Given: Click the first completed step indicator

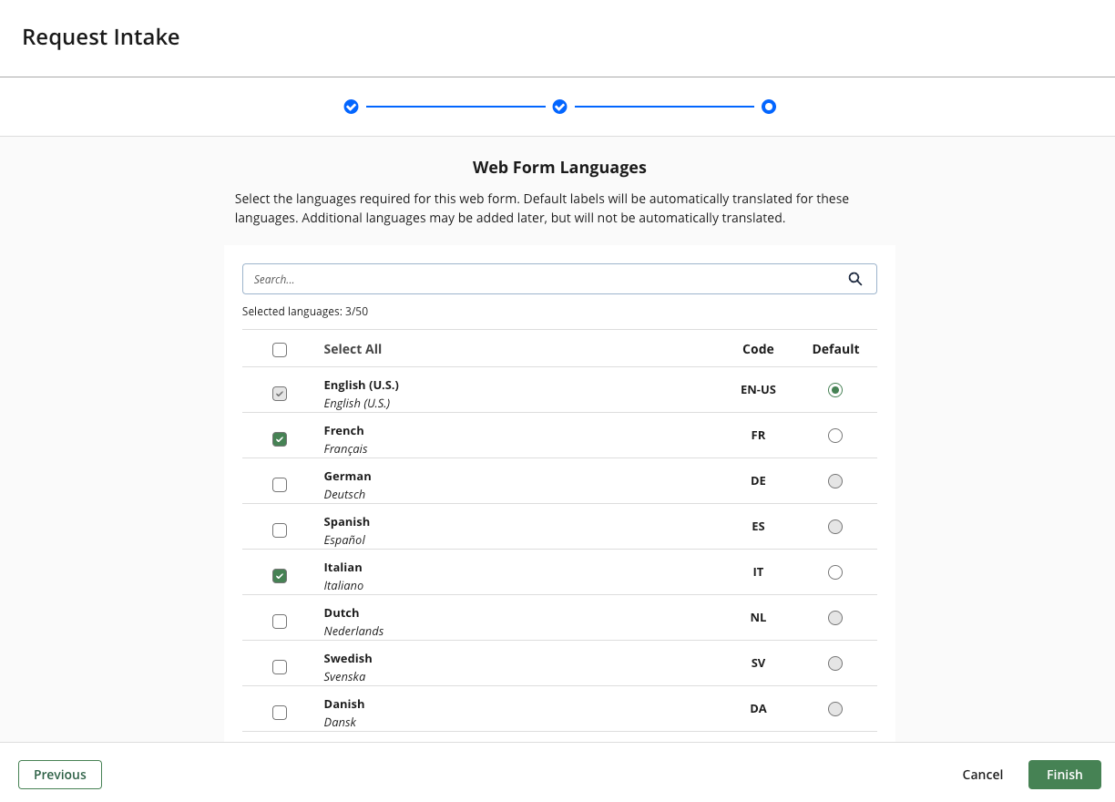Looking at the screenshot, I should pos(351,107).
